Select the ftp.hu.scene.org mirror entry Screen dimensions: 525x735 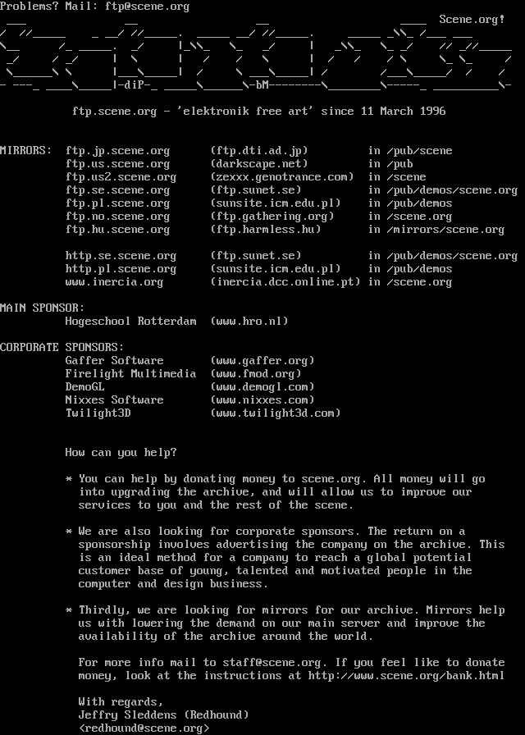[117, 230]
